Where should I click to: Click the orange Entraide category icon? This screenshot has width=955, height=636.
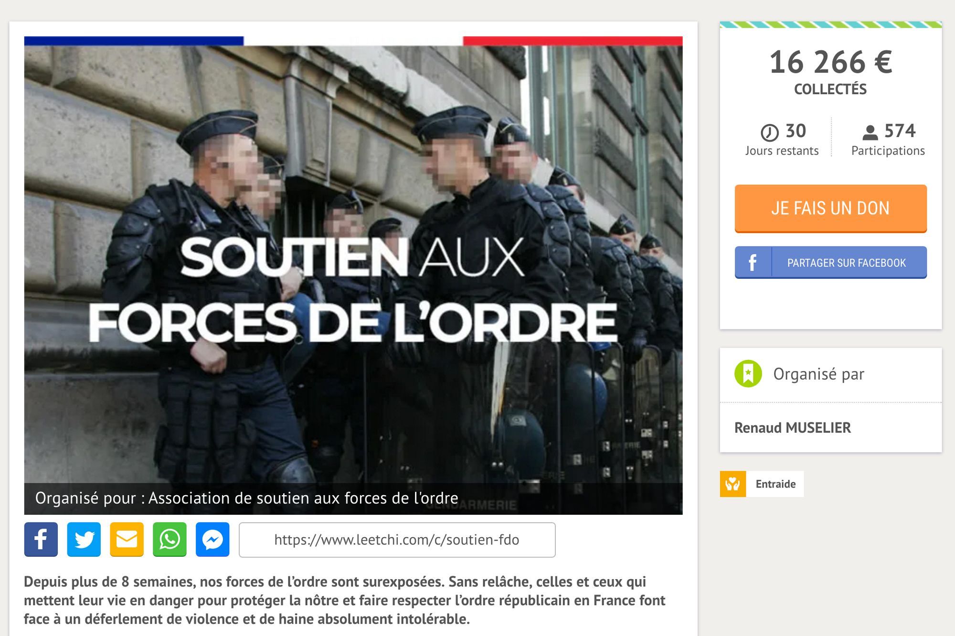pos(733,484)
